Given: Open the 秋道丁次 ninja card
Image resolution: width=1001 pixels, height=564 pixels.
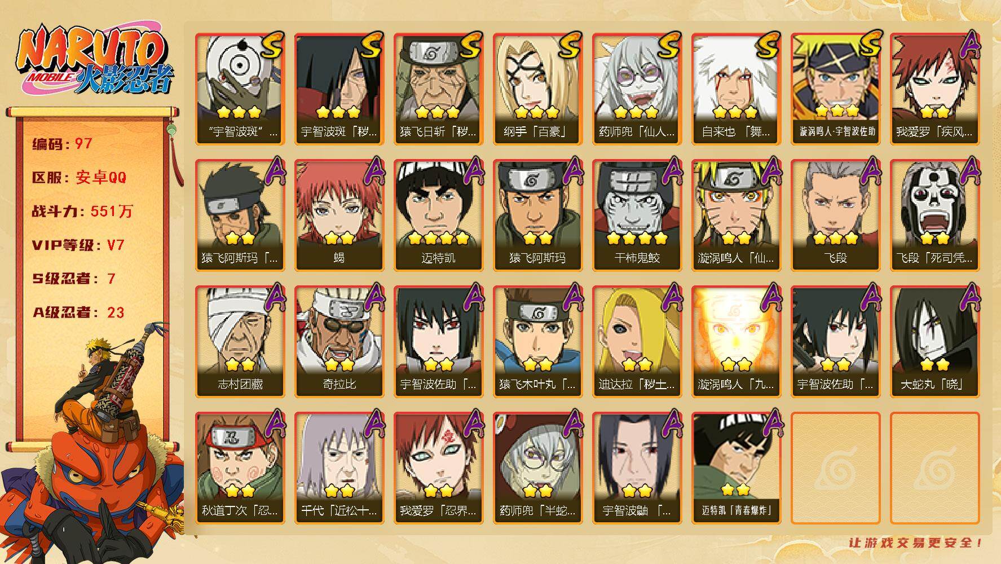Looking at the screenshot, I should coord(240,468).
